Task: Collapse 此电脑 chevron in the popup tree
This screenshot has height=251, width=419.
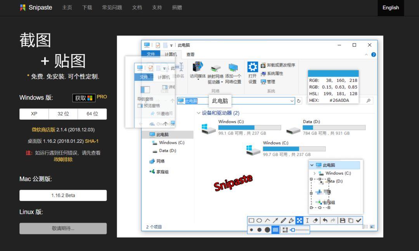Action: 312,165
